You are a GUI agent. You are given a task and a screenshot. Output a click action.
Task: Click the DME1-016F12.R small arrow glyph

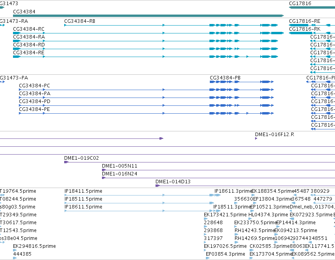(256, 139)
